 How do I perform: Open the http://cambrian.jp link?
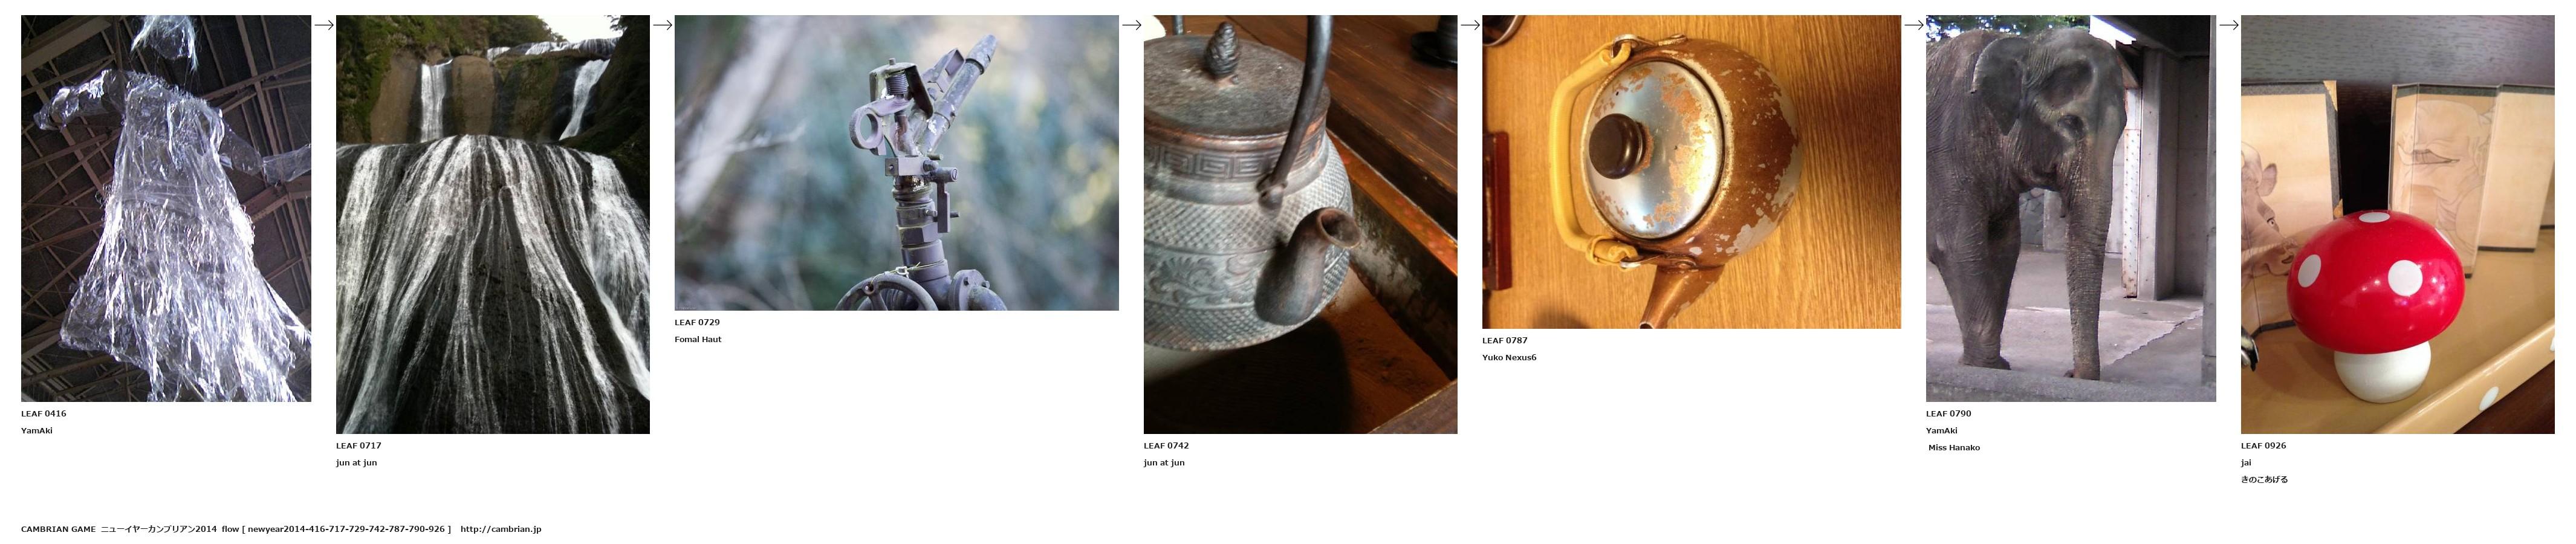[500, 529]
